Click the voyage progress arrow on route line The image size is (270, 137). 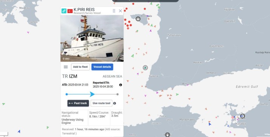point(92,94)
